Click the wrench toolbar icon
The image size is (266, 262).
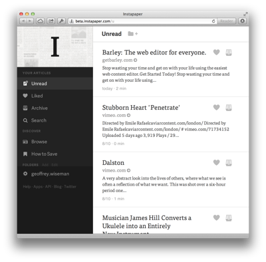61,21
